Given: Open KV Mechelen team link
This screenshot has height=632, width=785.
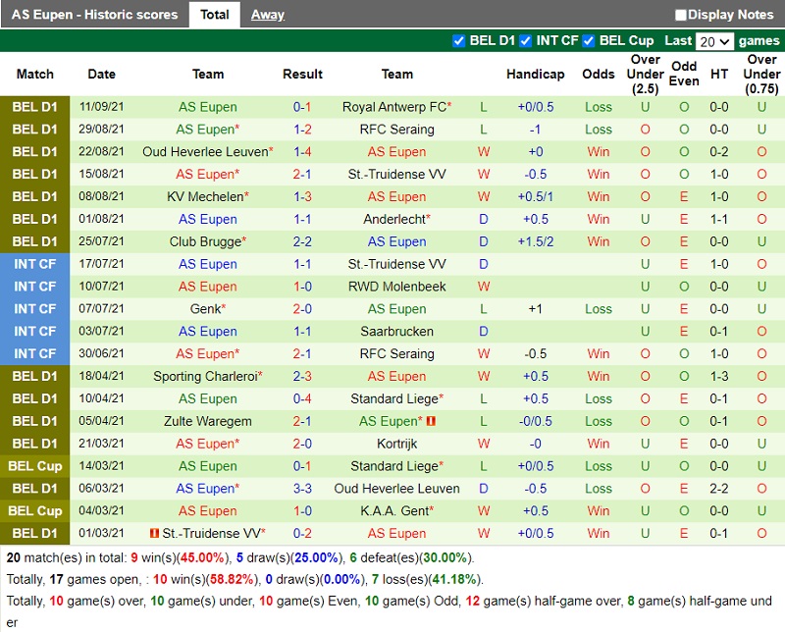Looking at the screenshot, I should click(205, 197).
